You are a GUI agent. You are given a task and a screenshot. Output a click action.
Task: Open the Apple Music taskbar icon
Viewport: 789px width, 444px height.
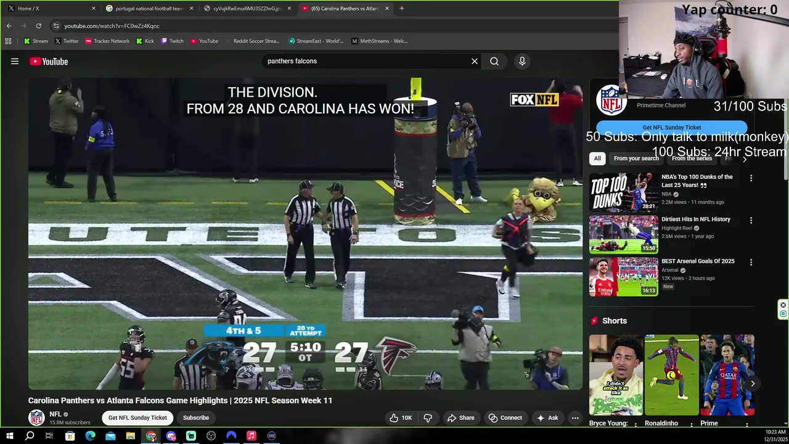(251, 436)
